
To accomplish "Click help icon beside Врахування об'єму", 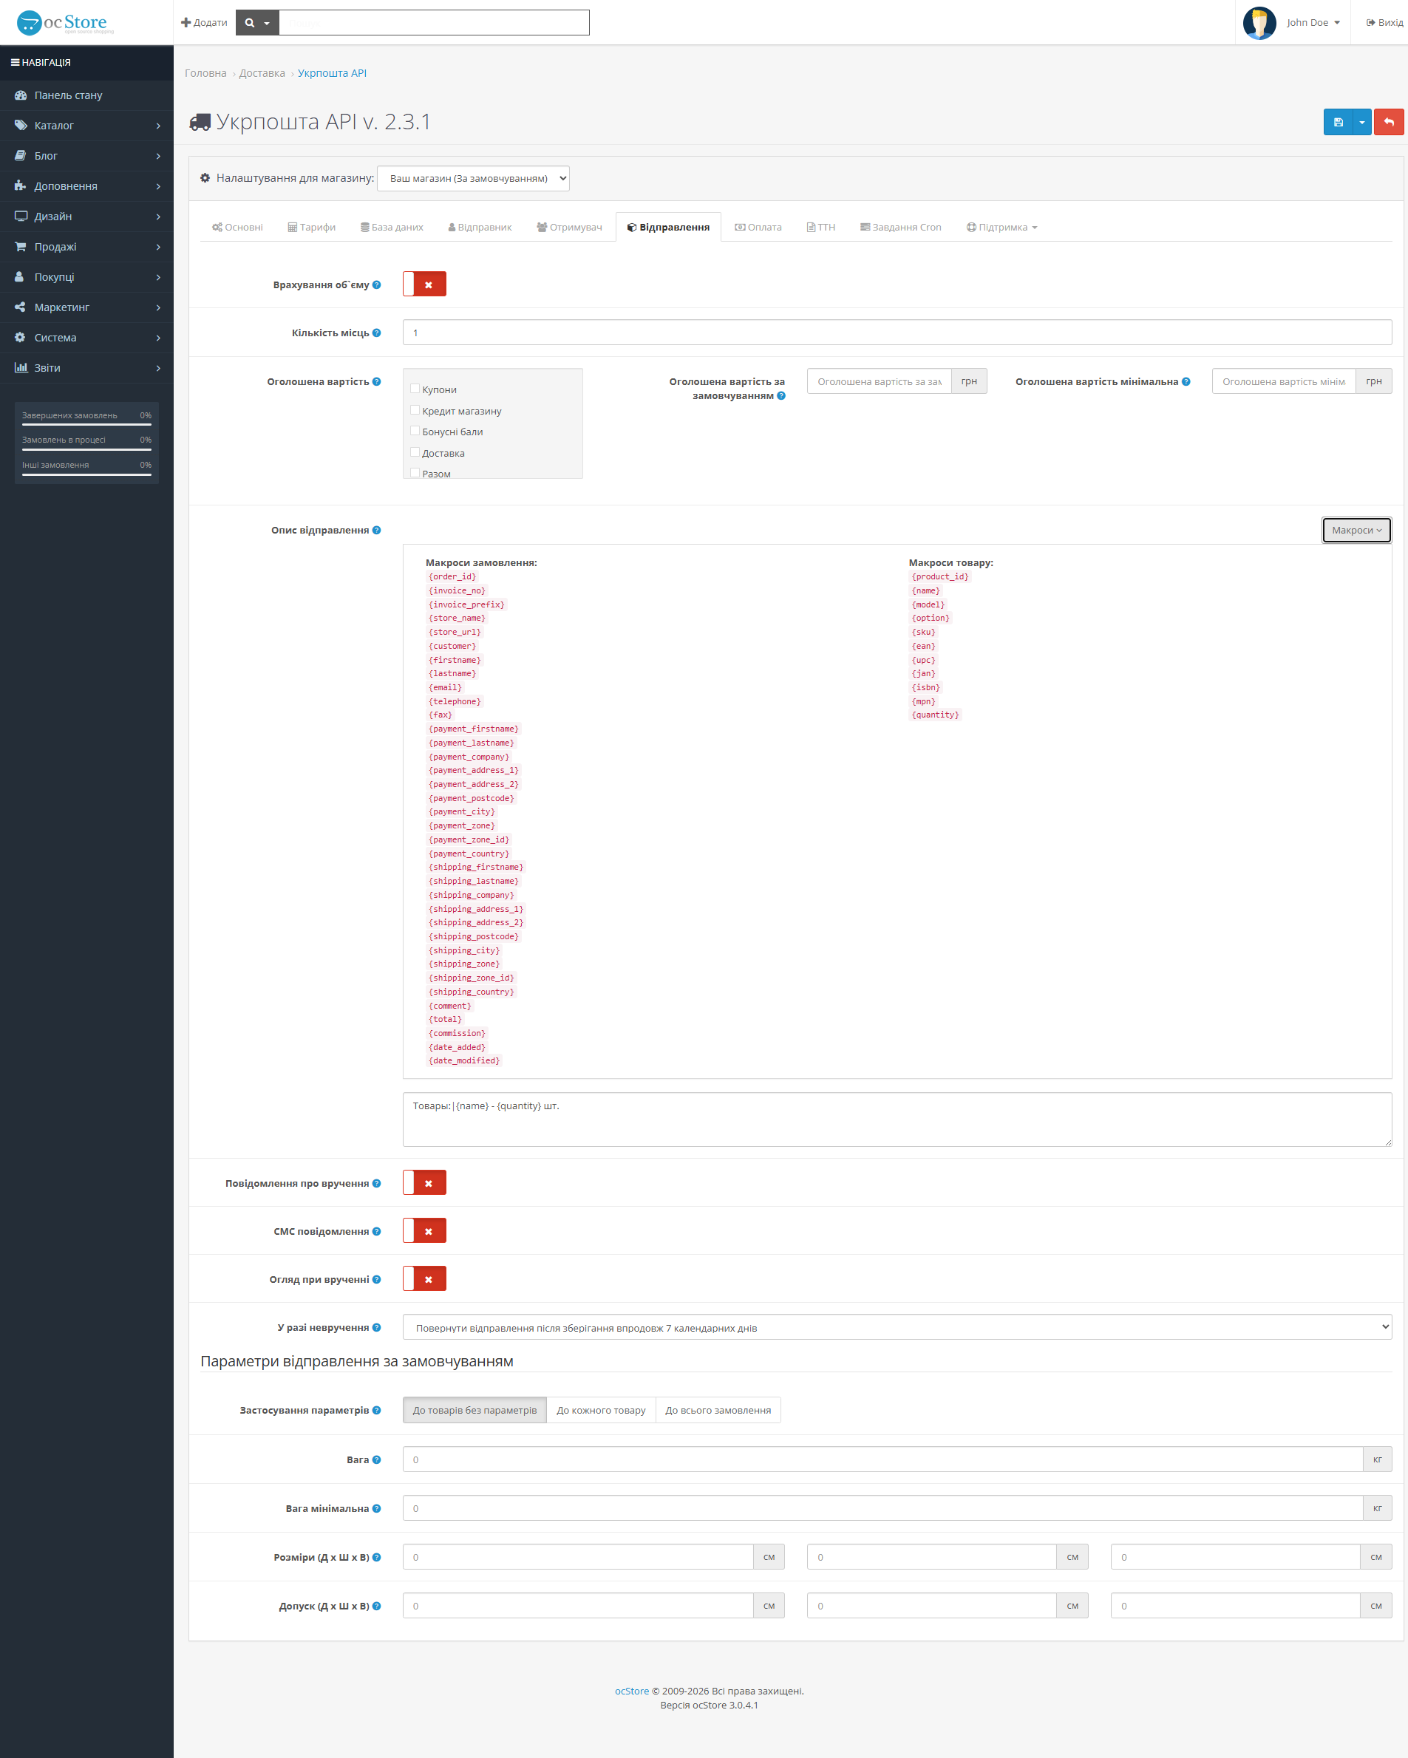I will tap(376, 285).
